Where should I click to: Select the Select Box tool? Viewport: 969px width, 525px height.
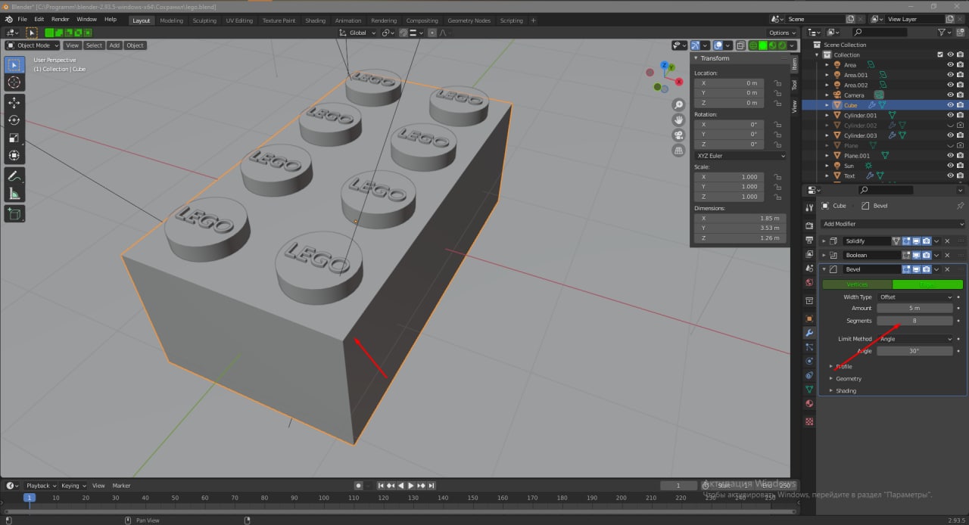14,65
